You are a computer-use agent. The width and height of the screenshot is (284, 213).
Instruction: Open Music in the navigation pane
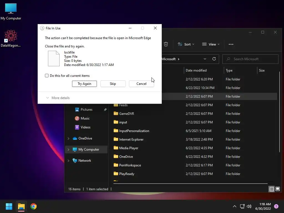[85, 118]
